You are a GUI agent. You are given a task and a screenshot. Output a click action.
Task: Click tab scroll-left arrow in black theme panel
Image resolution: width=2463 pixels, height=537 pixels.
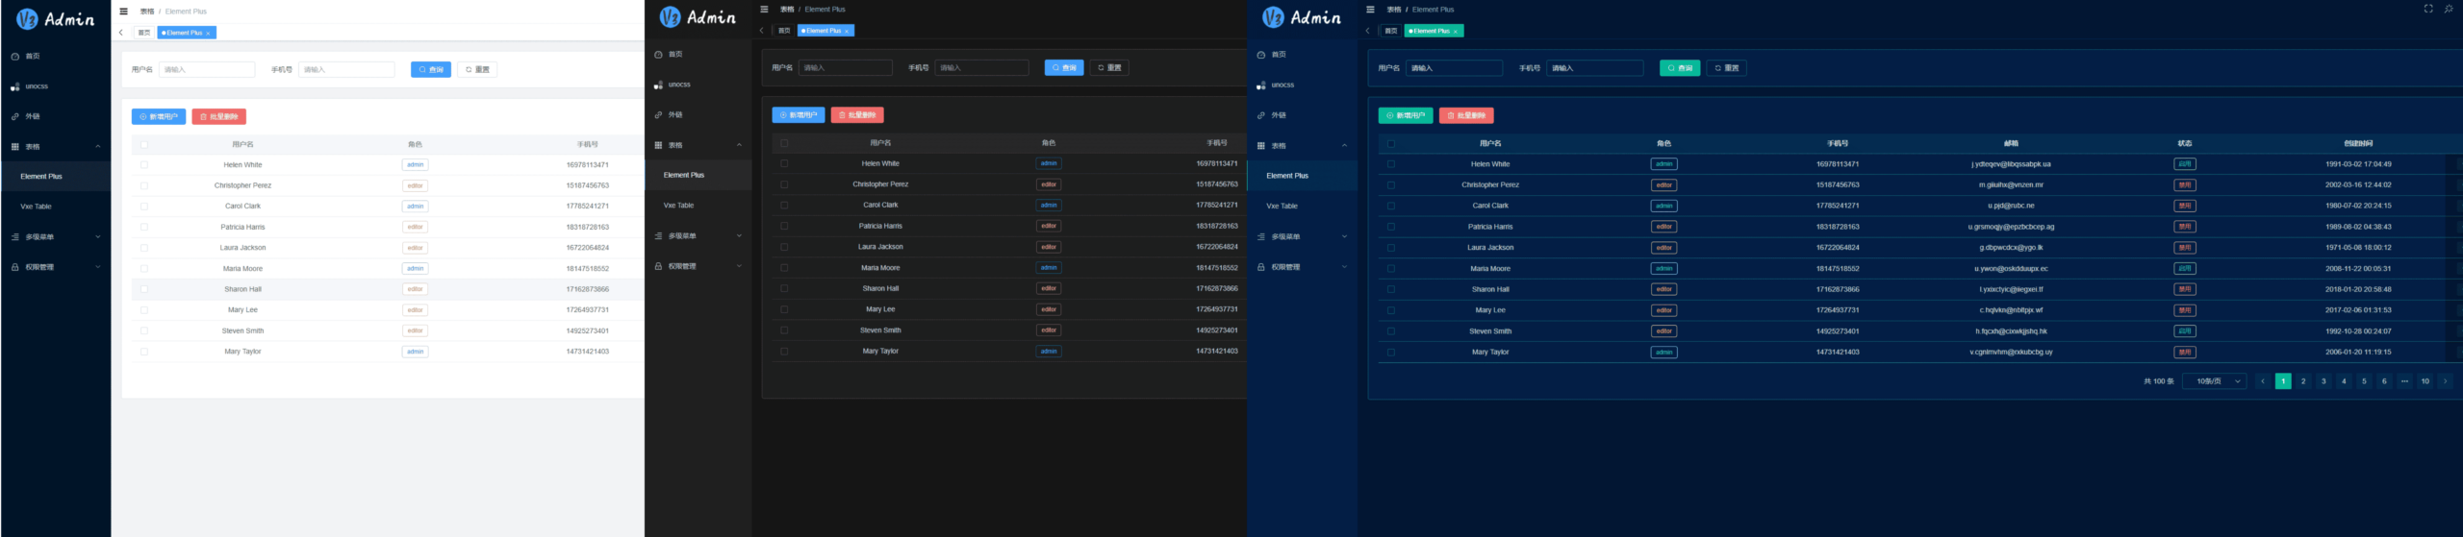pyautogui.click(x=762, y=31)
